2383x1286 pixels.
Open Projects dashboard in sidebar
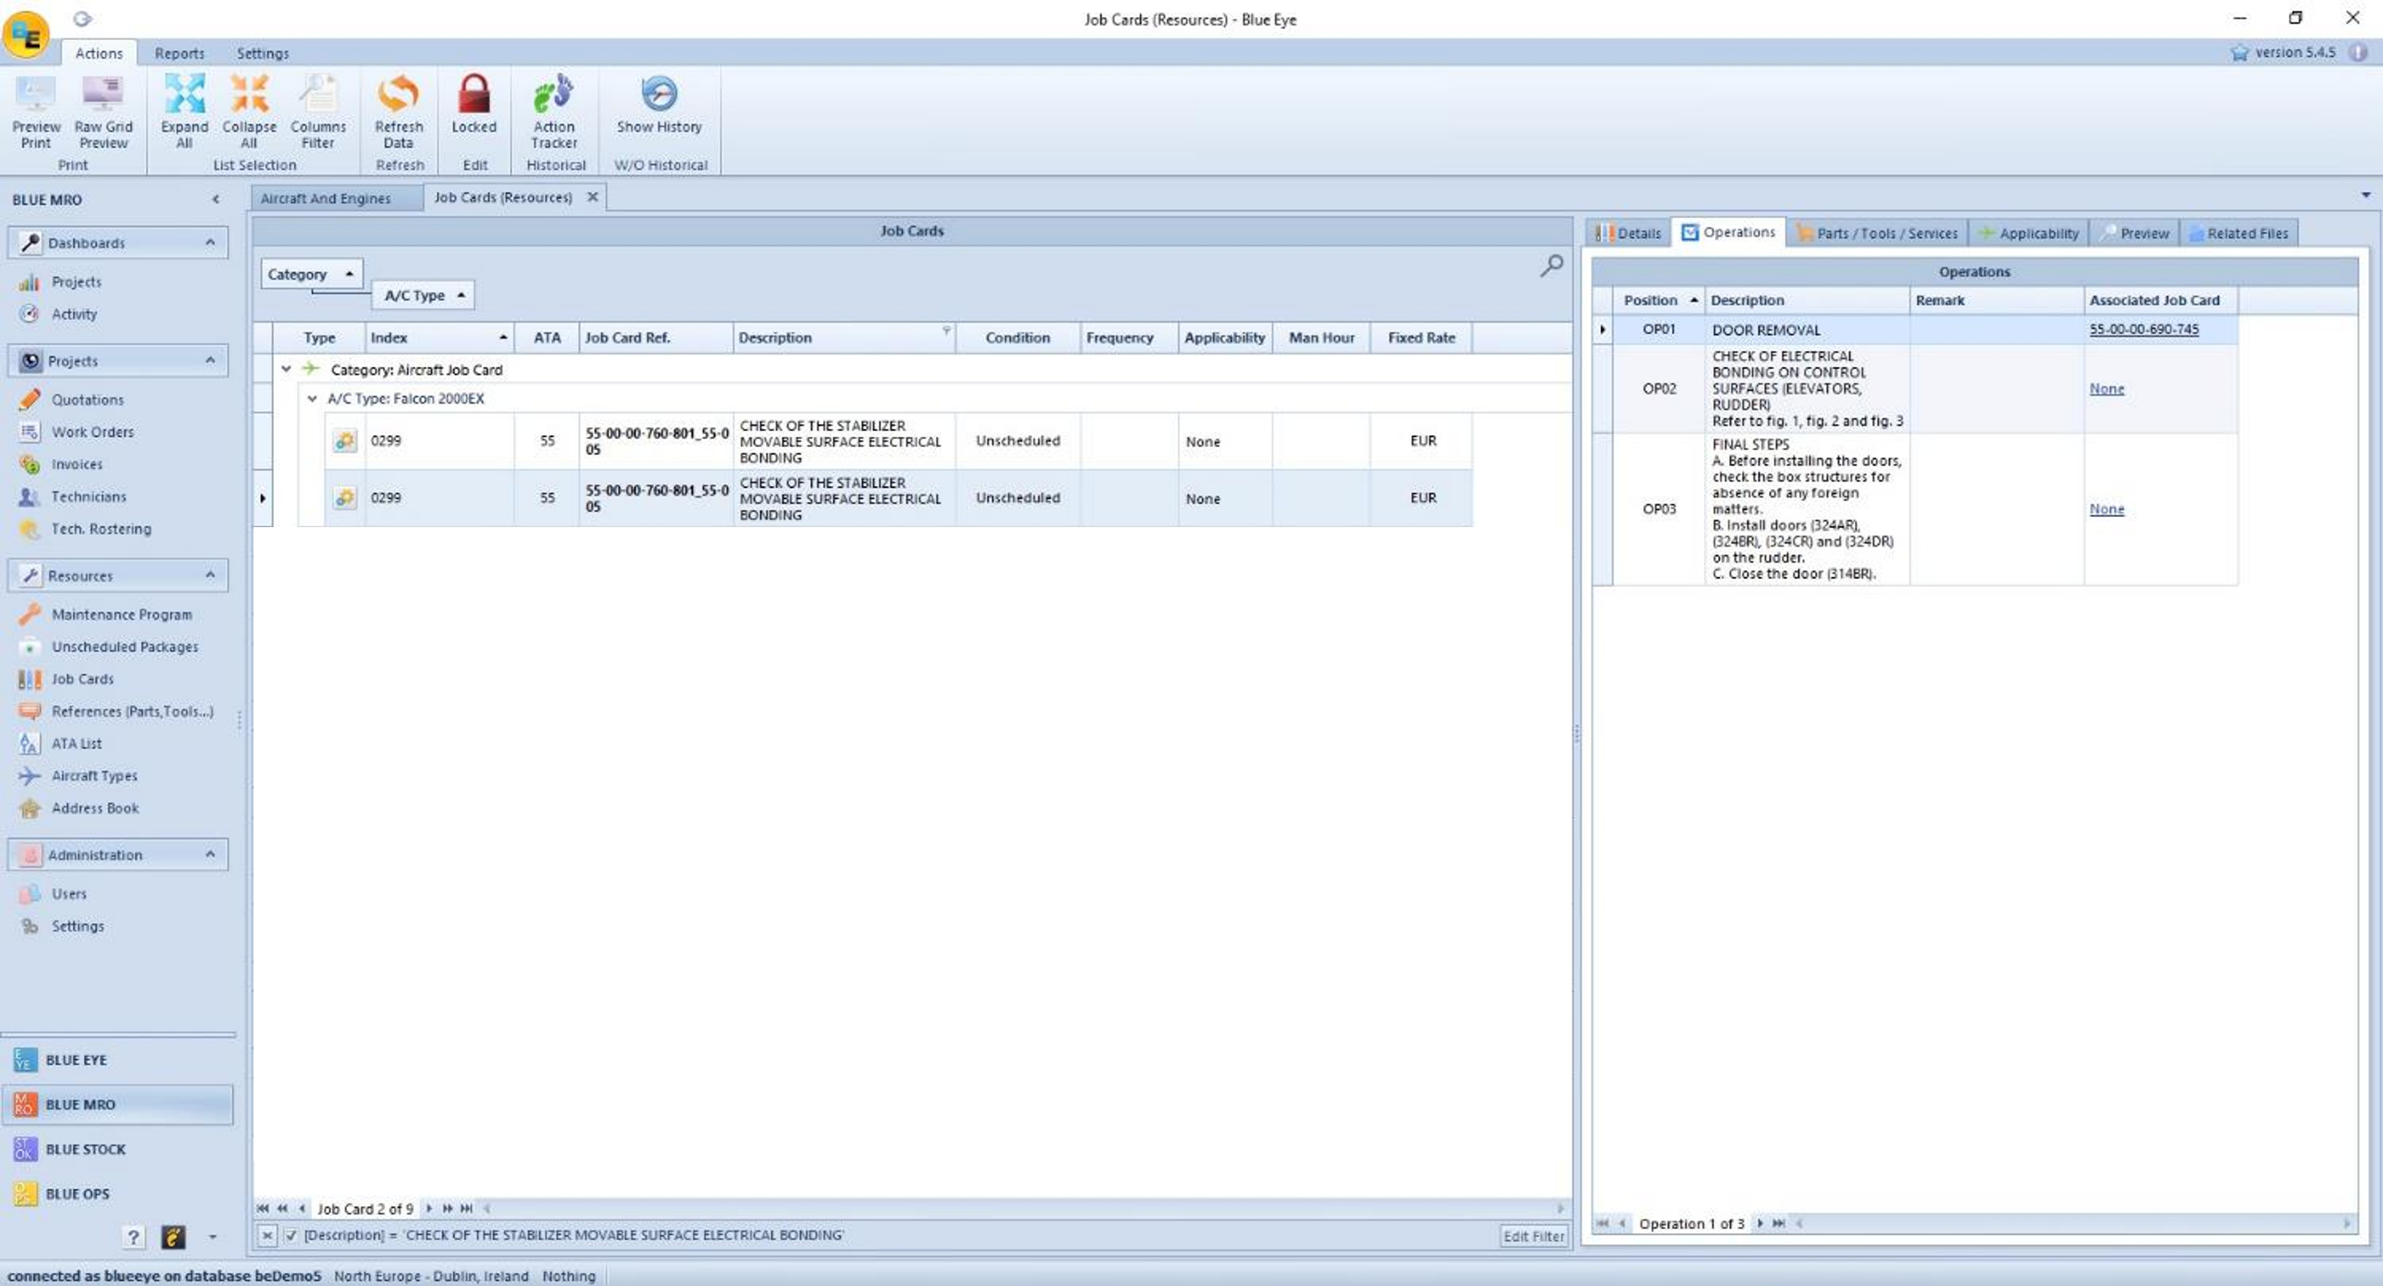click(76, 282)
